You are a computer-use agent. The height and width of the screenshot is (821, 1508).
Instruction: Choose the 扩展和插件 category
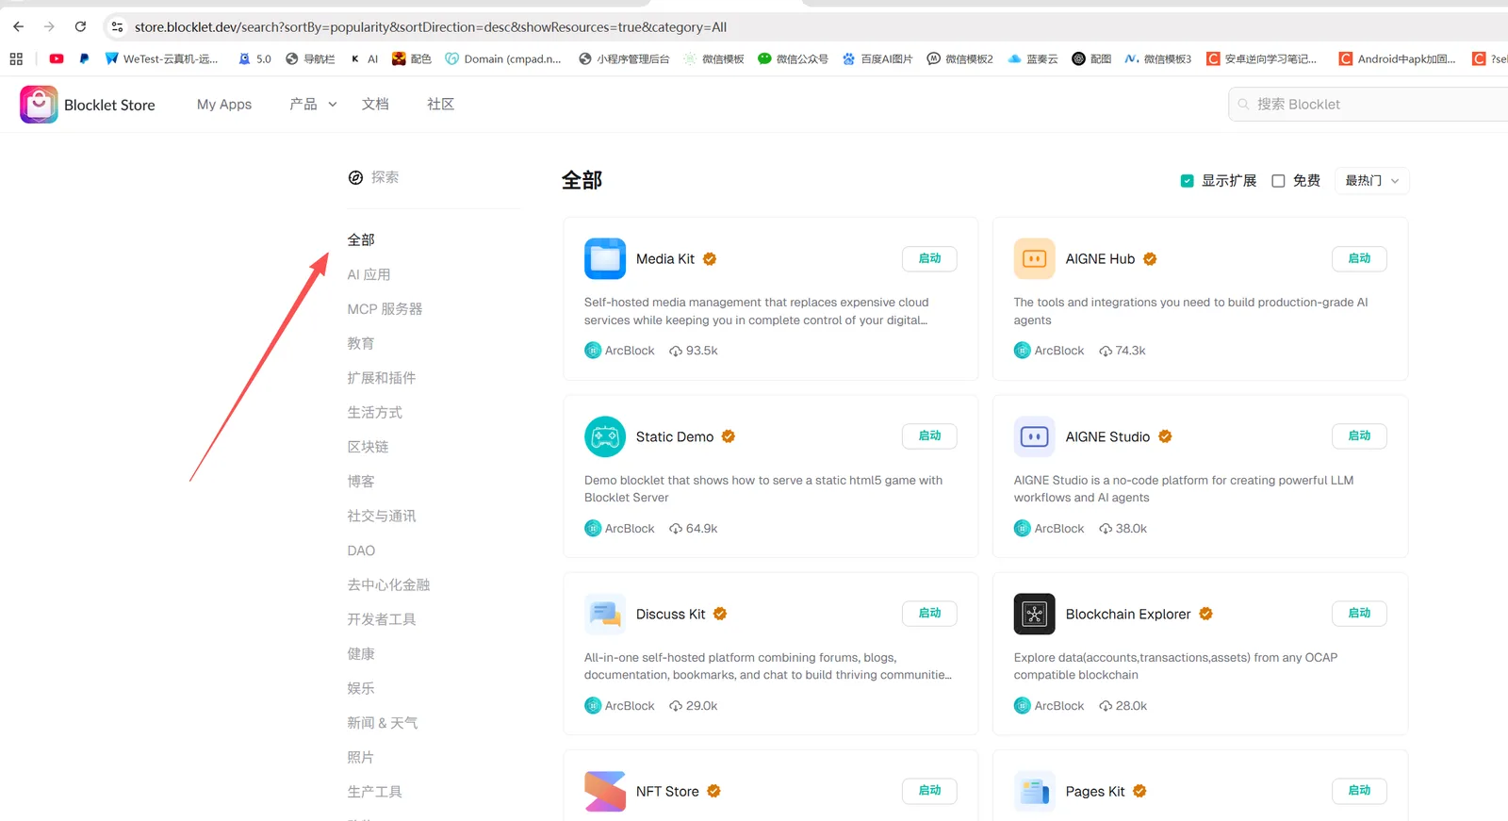(x=382, y=378)
